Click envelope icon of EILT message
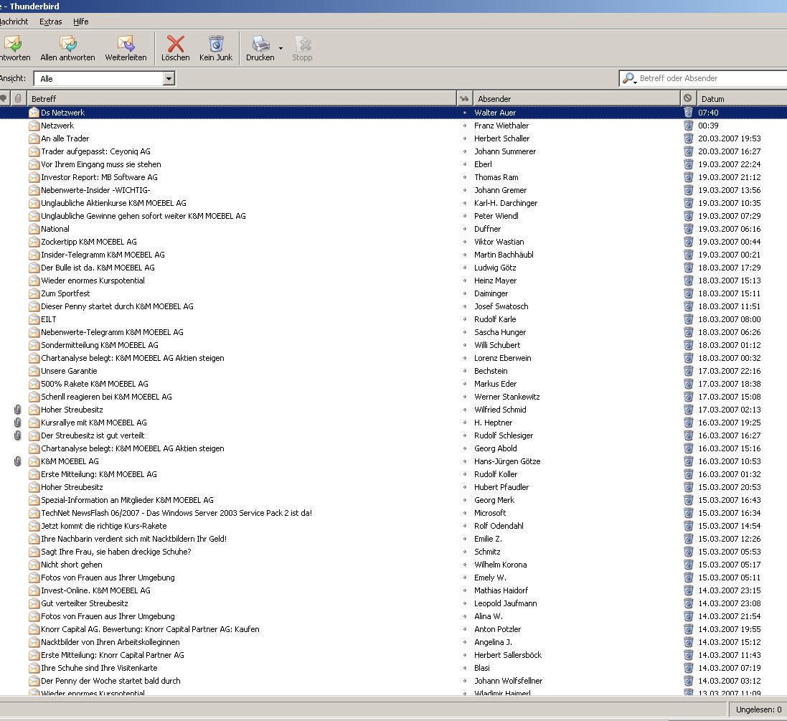787x721 pixels. [34, 319]
